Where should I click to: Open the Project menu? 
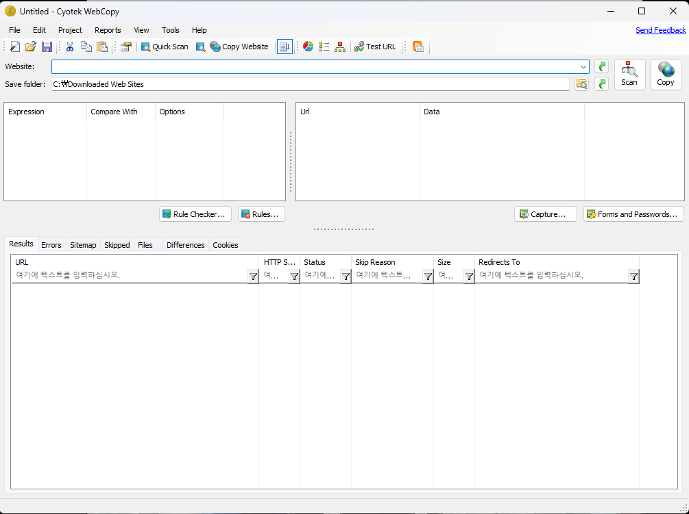click(71, 30)
